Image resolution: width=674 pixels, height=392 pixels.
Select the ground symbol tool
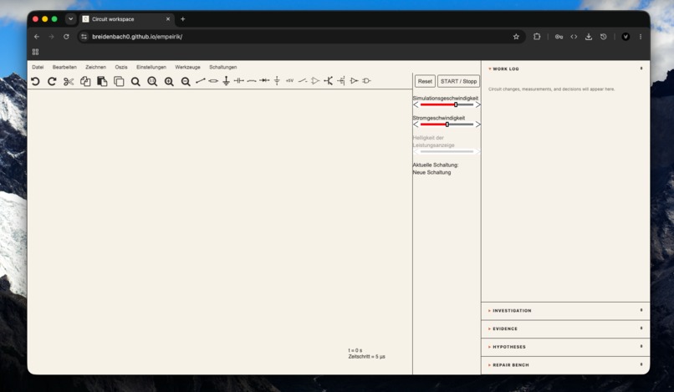pos(226,81)
